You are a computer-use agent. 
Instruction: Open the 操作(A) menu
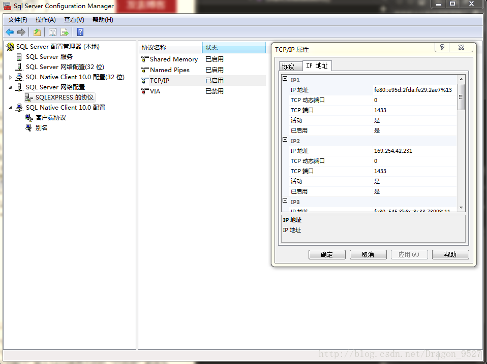click(46, 20)
